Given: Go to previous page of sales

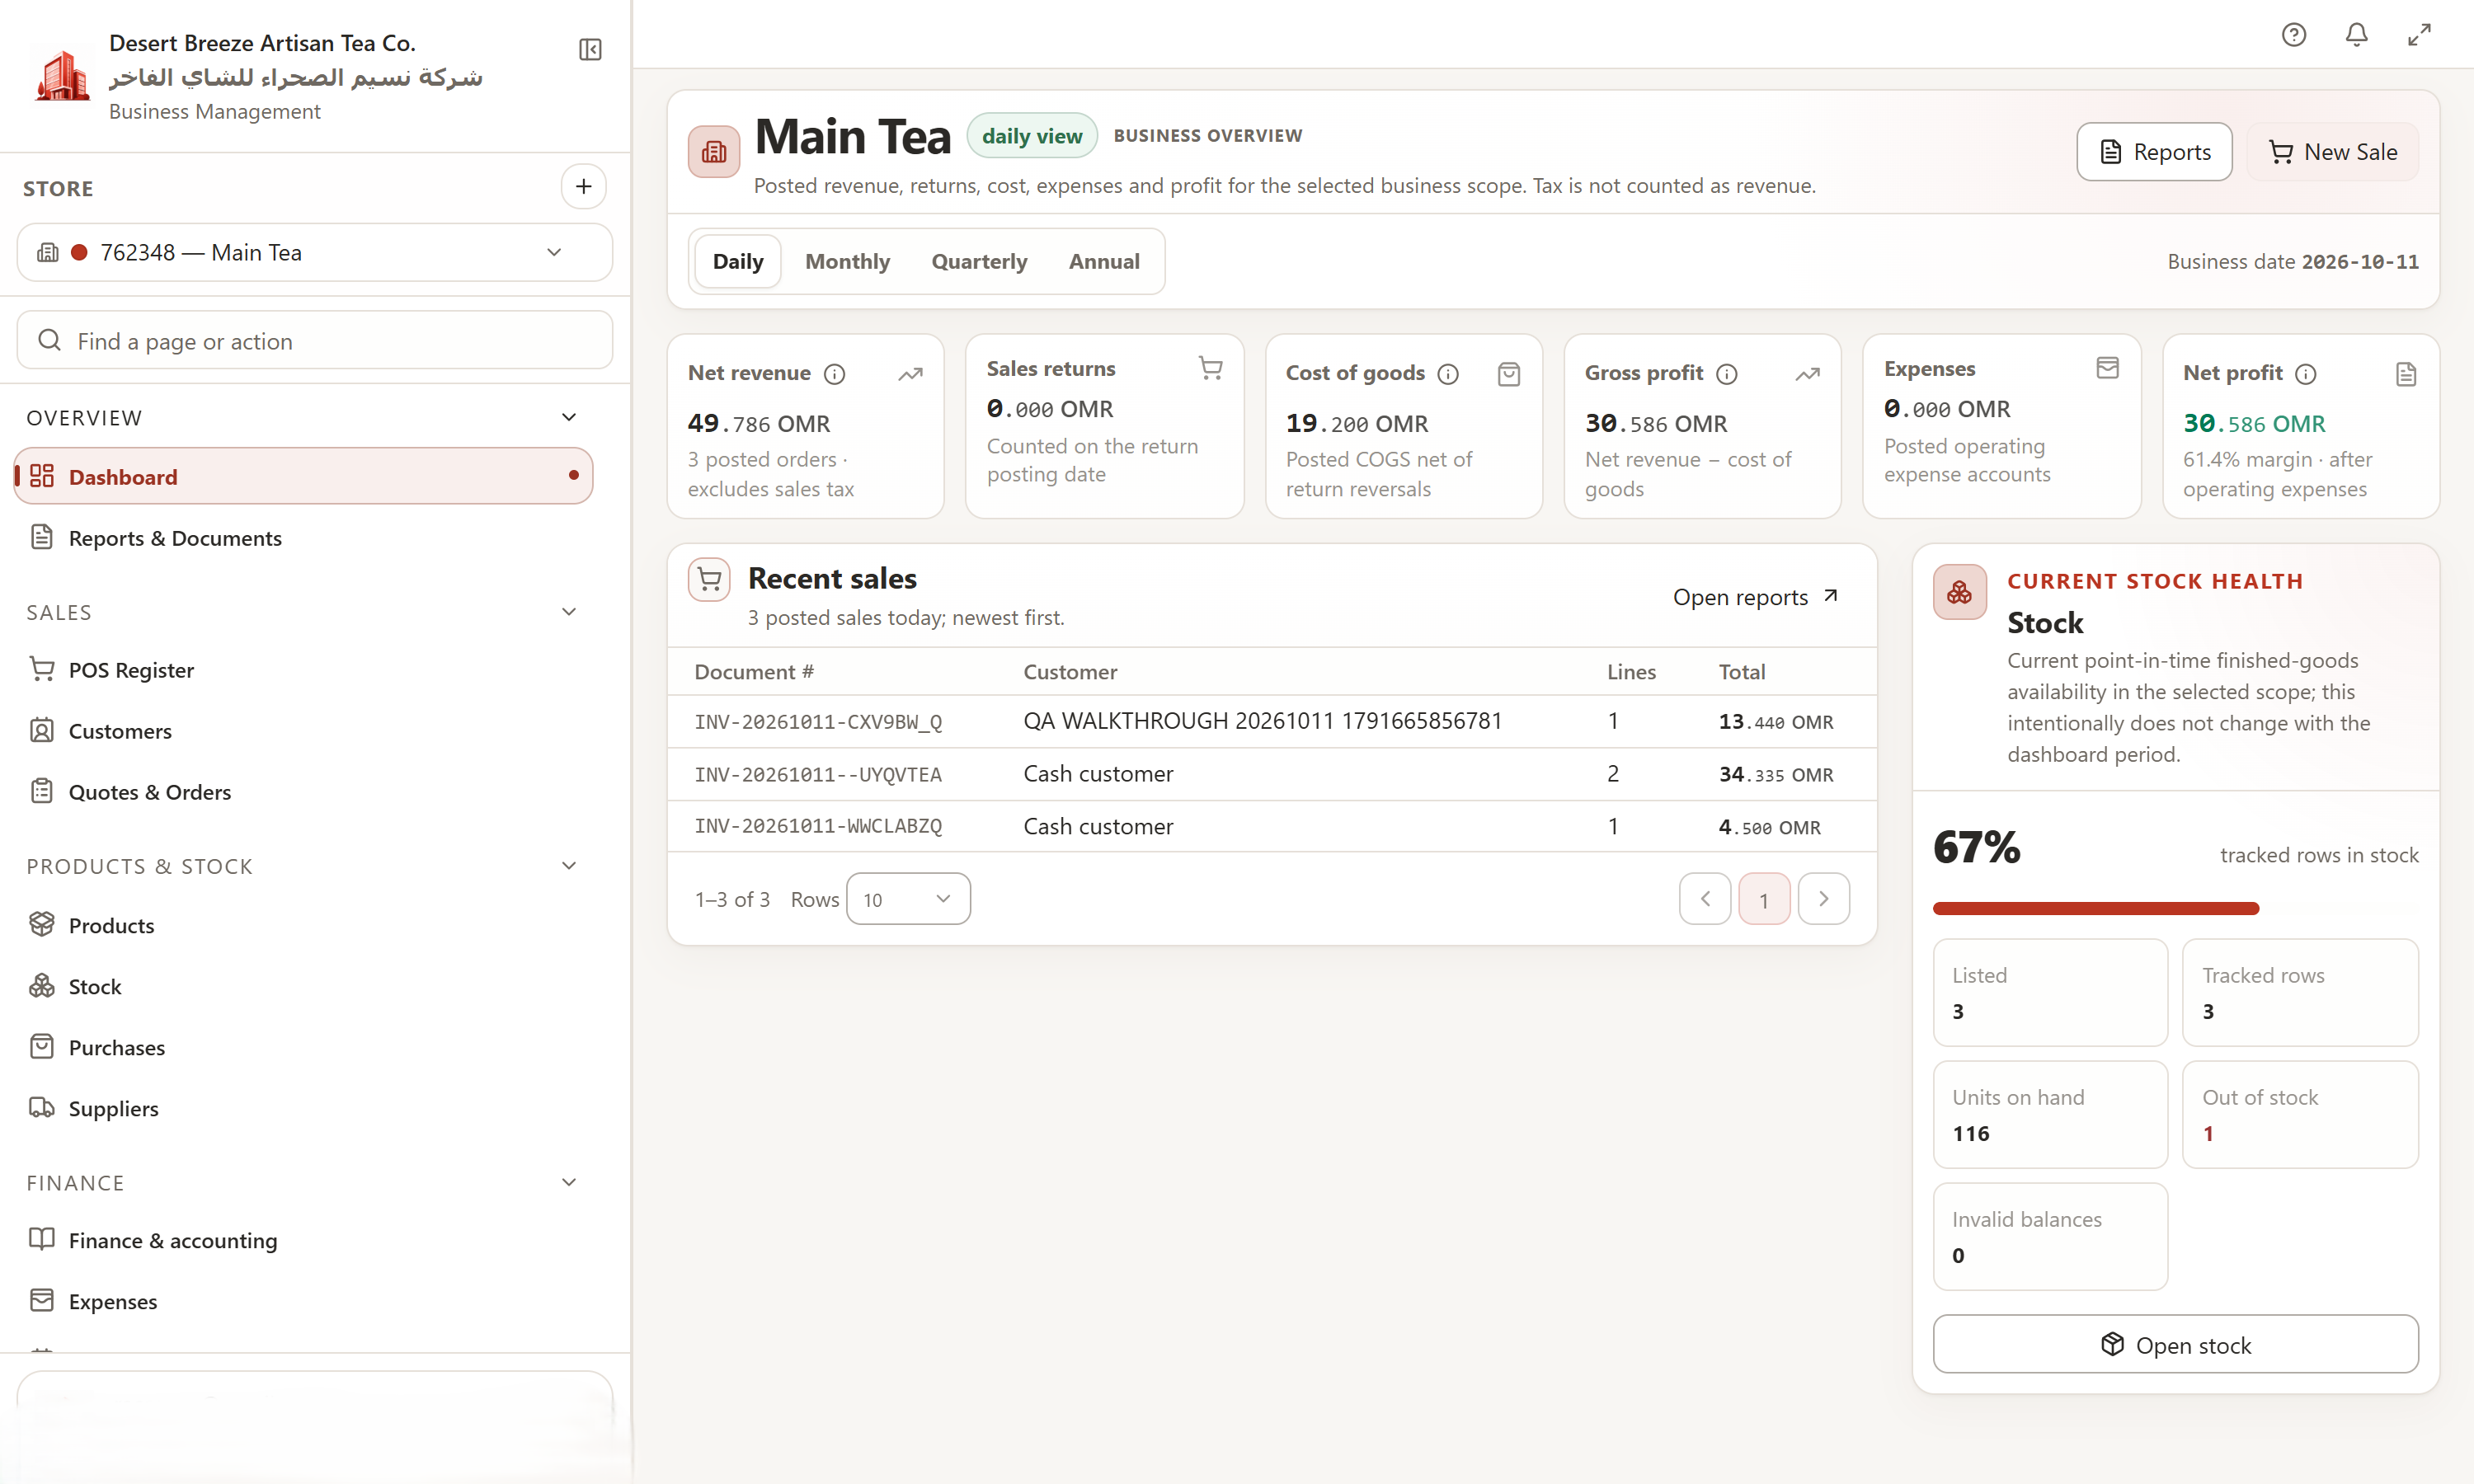Looking at the screenshot, I should click(x=1705, y=899).
